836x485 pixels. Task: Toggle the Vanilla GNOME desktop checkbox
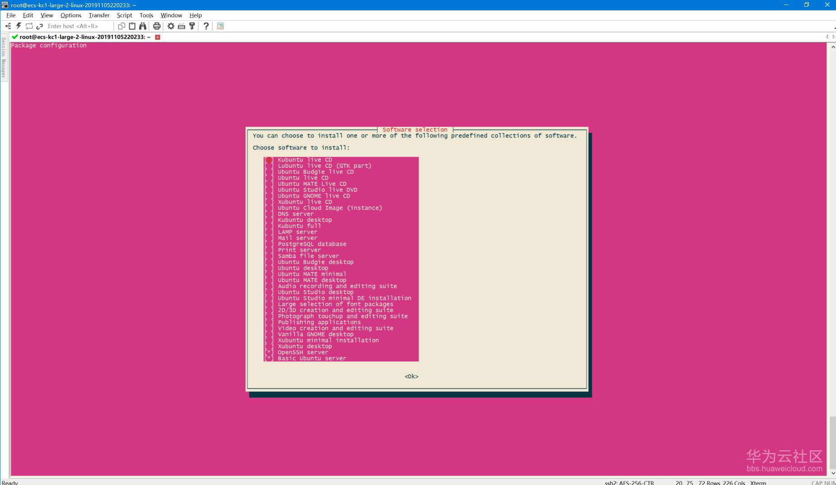(269, 334)
